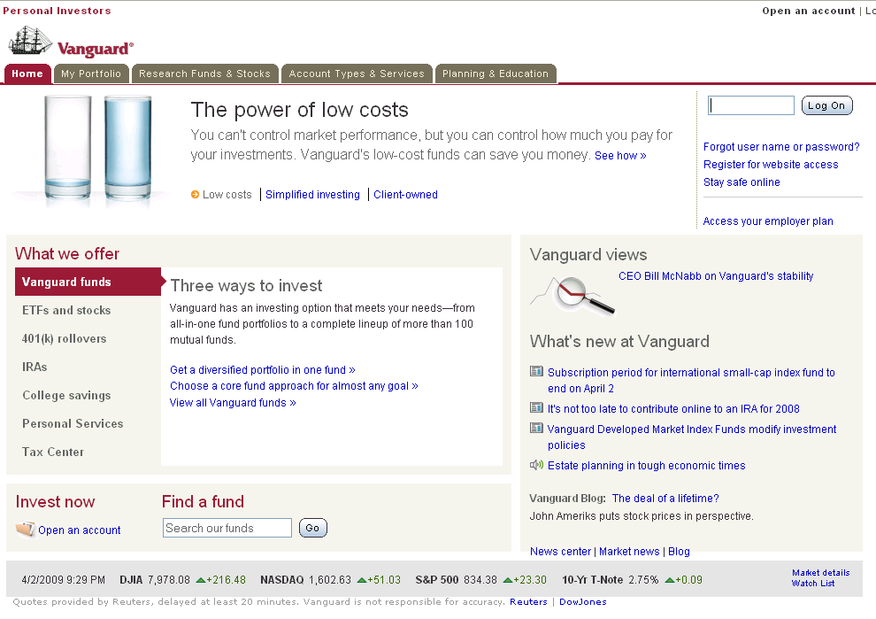
Task: Open Estate planning in tough economic times
Action: coord(647,466)
